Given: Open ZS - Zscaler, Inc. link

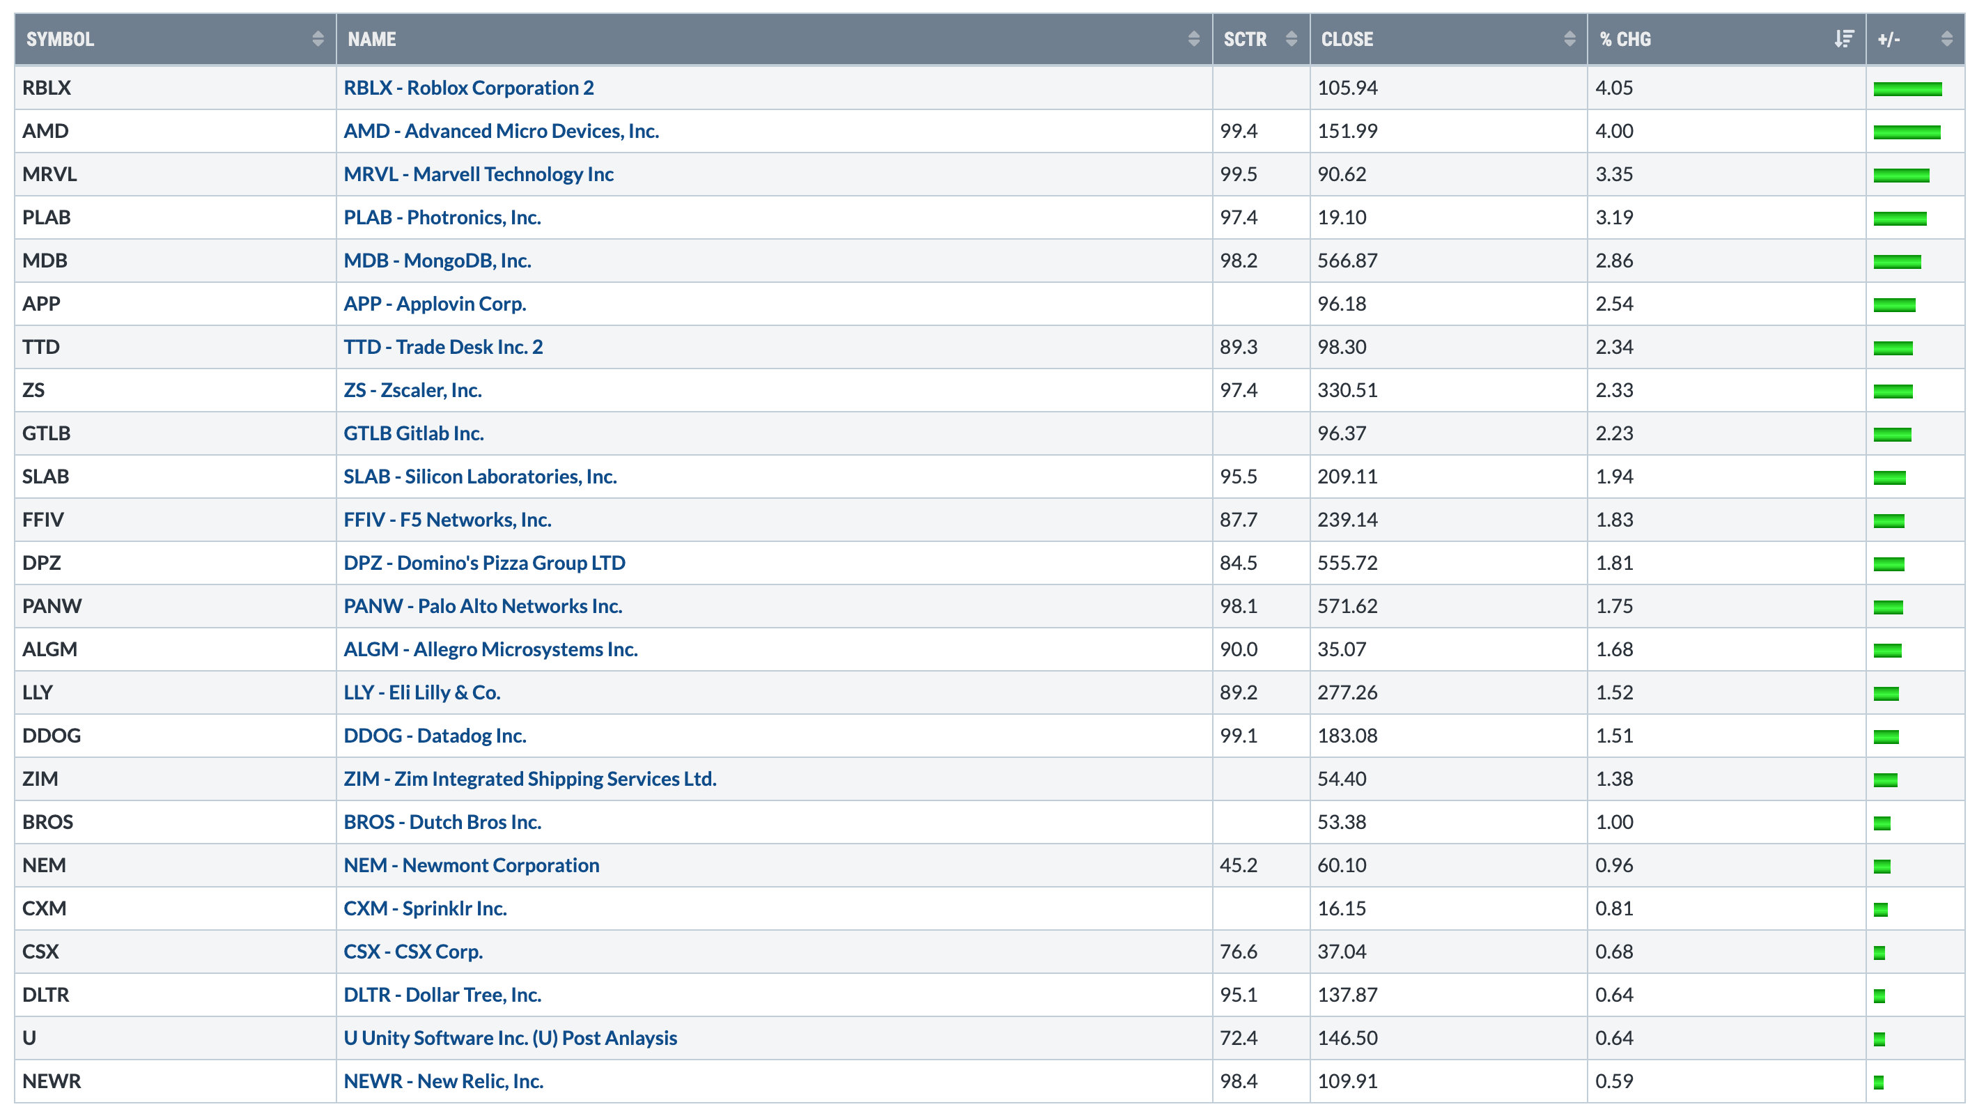Looking at the screenshot, I should [x=412, y=391].
